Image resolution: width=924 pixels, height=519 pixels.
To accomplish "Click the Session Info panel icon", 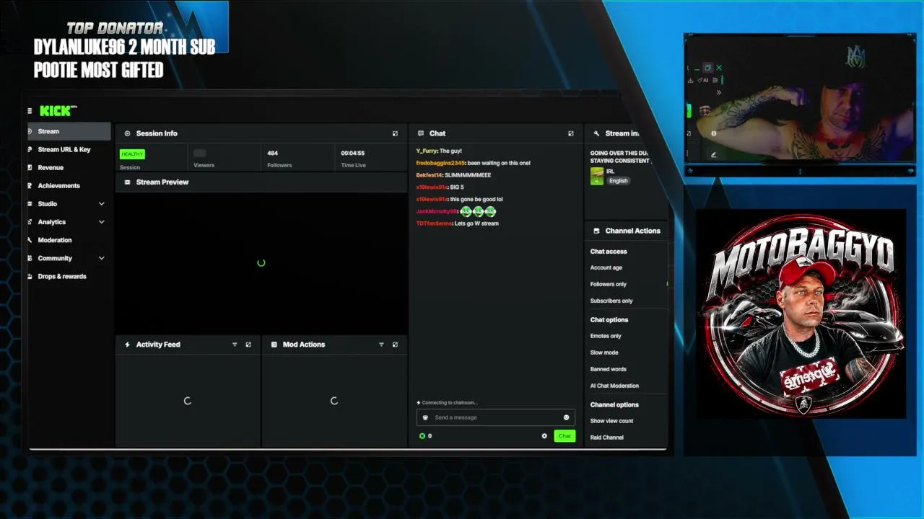I will pos(127,133).
